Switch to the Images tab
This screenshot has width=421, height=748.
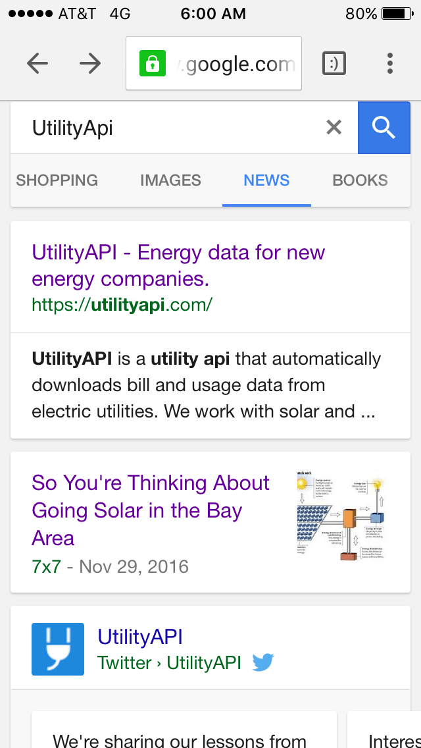coord(170,180)
